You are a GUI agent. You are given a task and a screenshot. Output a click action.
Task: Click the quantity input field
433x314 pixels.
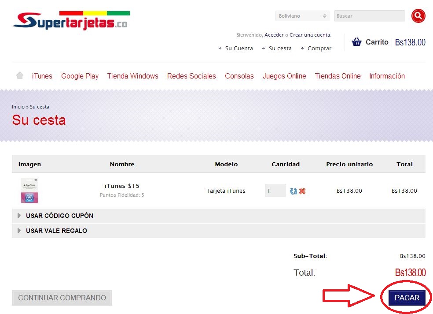[275, 191]
